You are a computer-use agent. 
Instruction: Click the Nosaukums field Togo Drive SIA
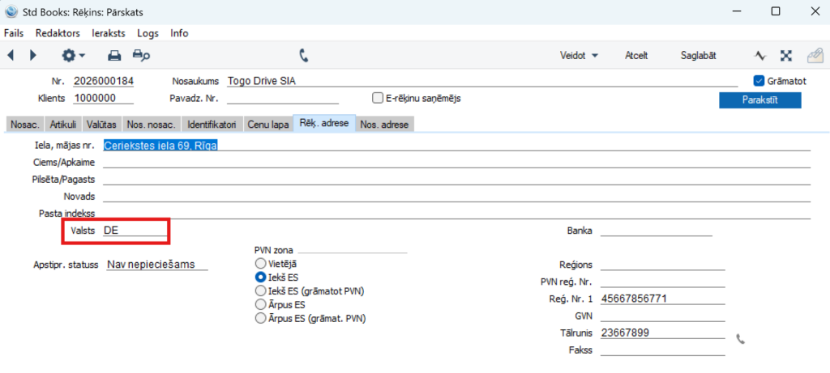click(x=481, y=82)
